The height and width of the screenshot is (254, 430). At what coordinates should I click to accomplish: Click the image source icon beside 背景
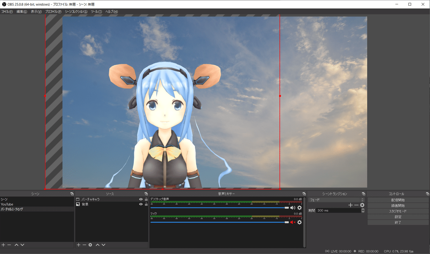78,204
